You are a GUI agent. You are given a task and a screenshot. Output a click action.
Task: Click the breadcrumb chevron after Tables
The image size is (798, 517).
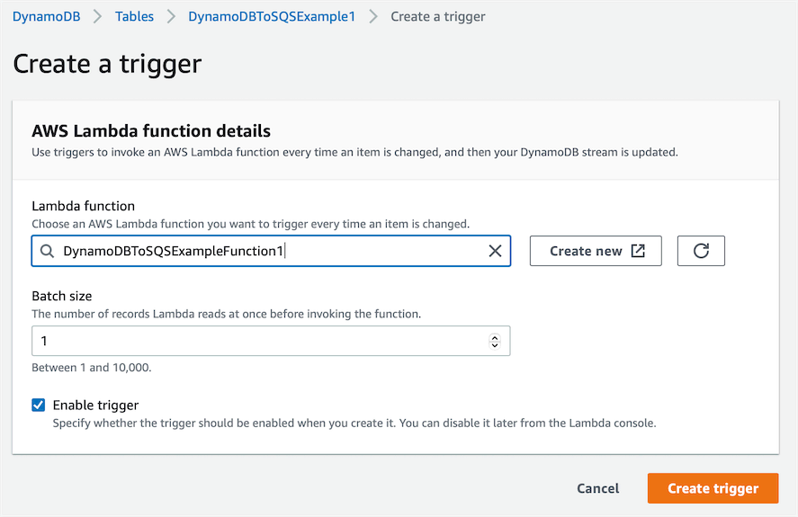click(x=171, y=17)
